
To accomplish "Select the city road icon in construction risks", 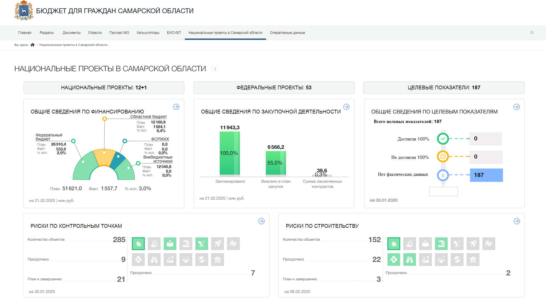I will point(425,260).
